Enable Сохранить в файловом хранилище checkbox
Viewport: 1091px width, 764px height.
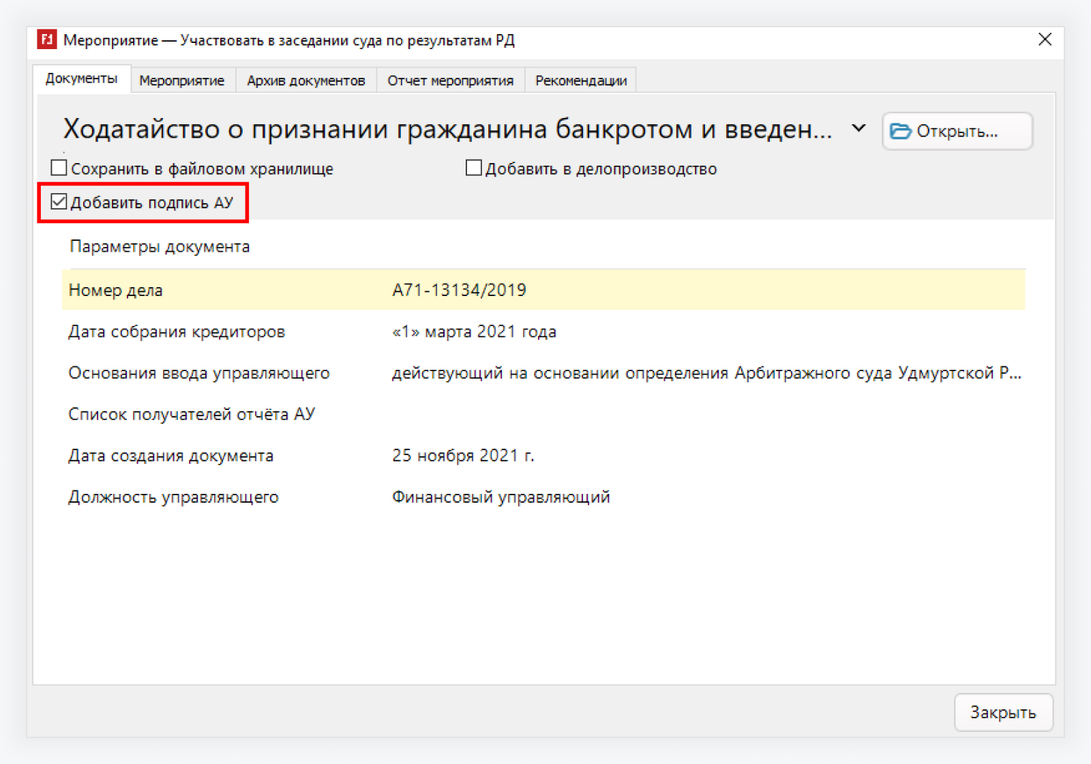[x=59, y=168]
